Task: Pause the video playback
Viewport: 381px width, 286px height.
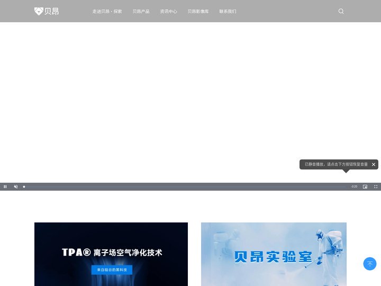Action: 5,187
